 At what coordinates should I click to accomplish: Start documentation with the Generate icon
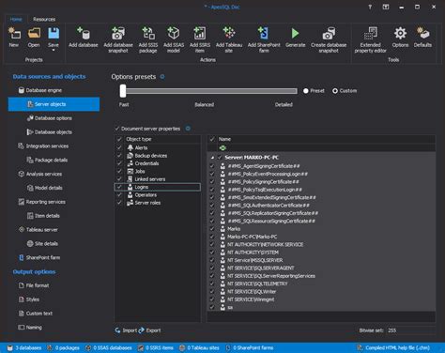(x=295, y=33)
